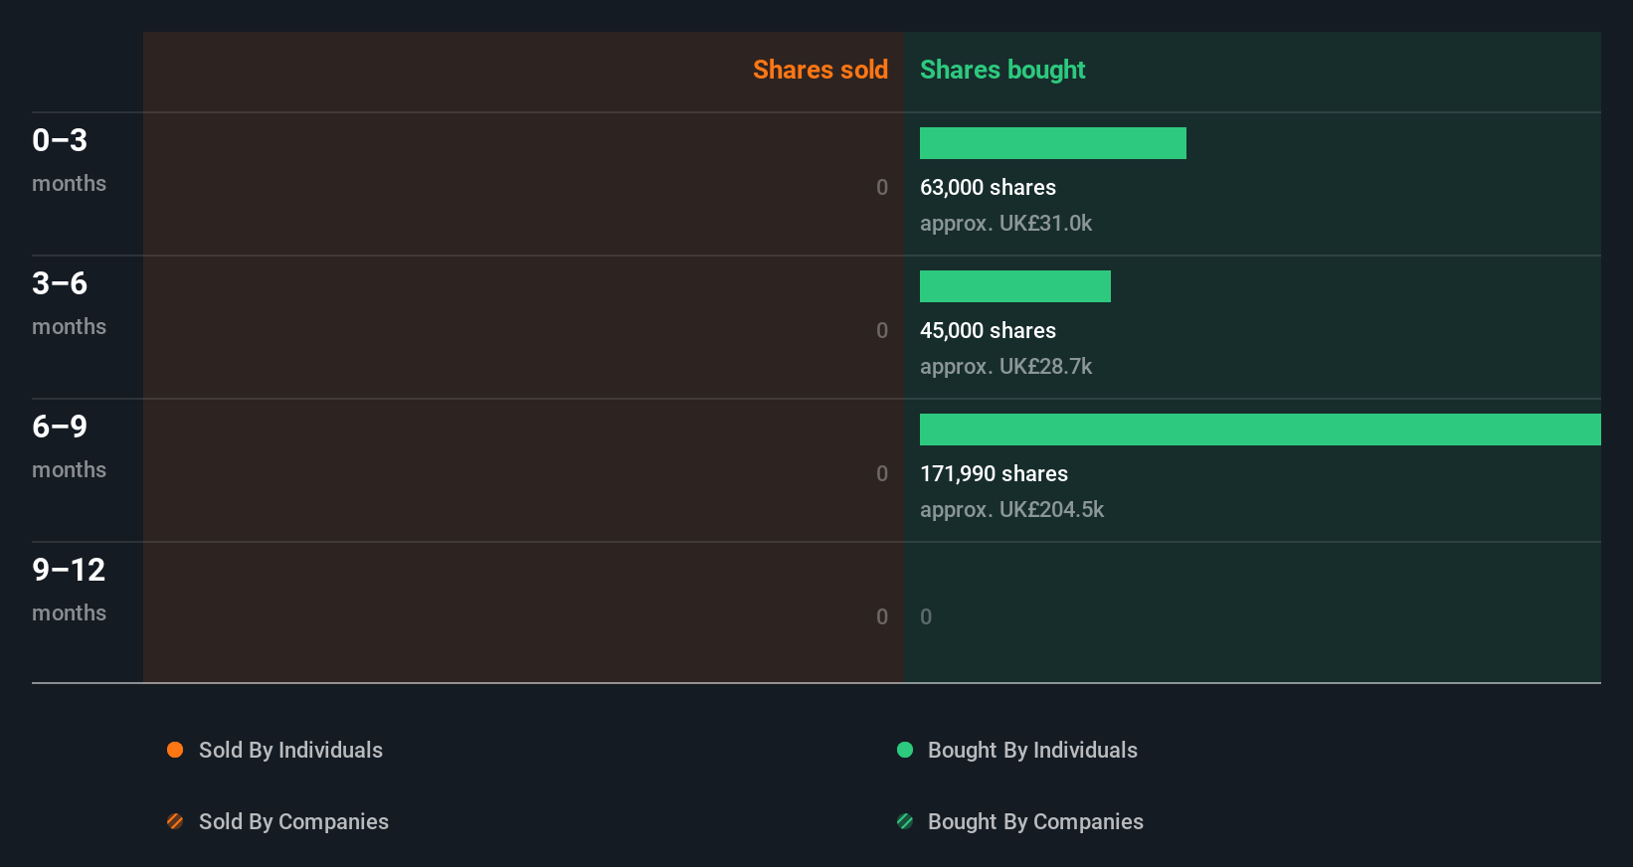The width and height of the screenshot is (1633, 867).
Task: Click the 171,990 shares value
Action: pyautogui.click(x=994, y=473)
